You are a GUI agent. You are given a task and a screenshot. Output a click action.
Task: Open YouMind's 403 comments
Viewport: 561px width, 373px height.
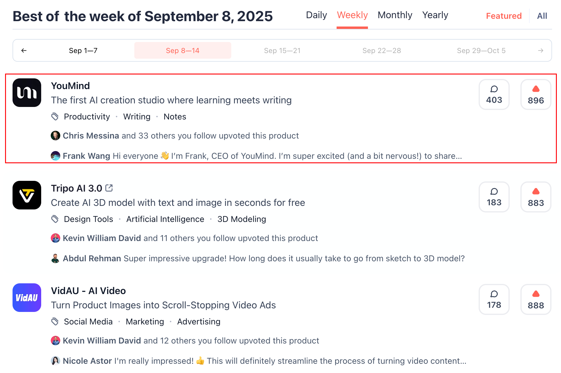pos(494,94)
